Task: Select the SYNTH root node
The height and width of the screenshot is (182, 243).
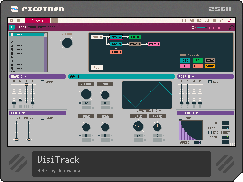Action: pos(97,37)
